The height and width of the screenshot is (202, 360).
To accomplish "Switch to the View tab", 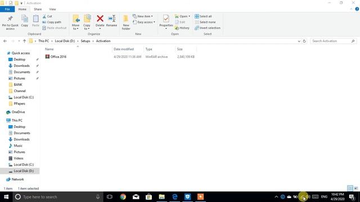I will point(52,9).
